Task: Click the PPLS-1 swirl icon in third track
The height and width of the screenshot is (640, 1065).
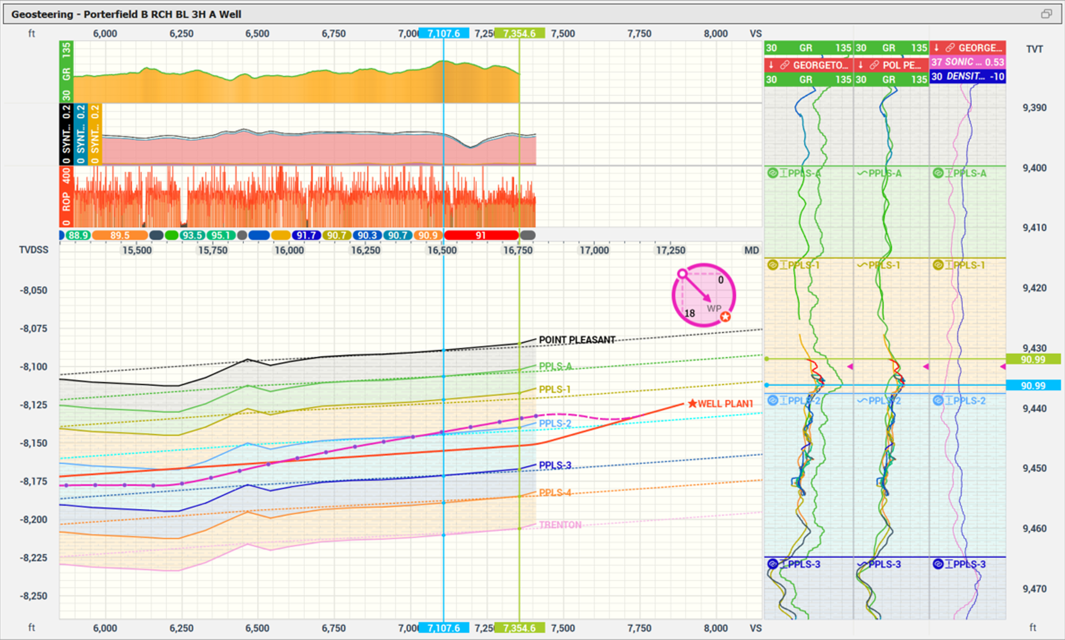Action: tap(938, 265)
